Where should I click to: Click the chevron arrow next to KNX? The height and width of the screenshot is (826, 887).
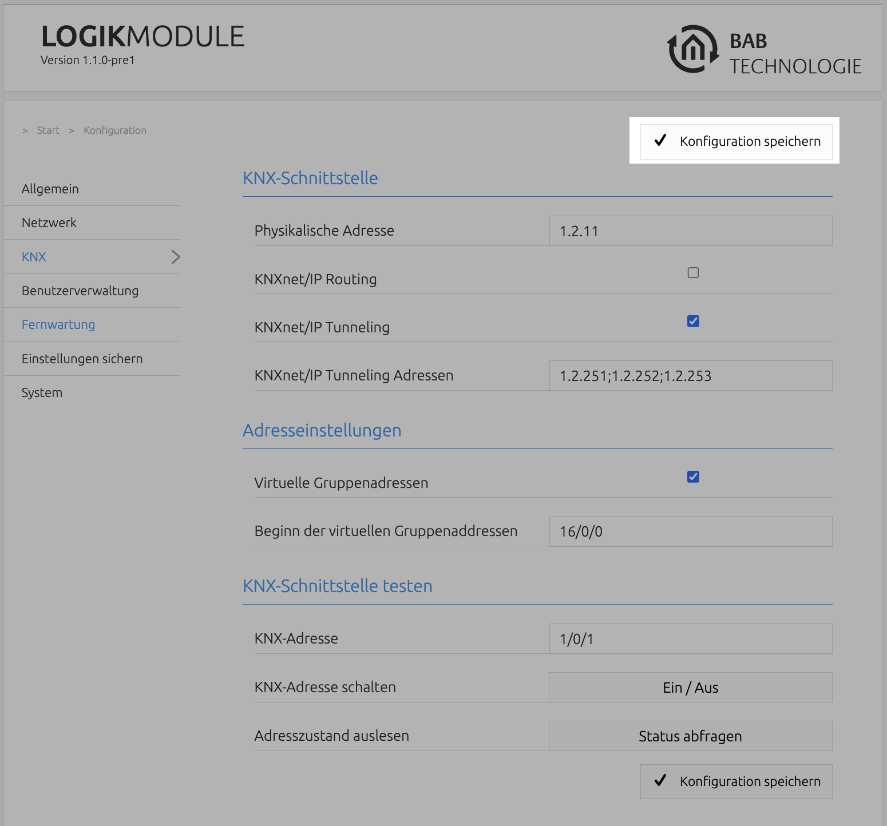coord(176,257)
